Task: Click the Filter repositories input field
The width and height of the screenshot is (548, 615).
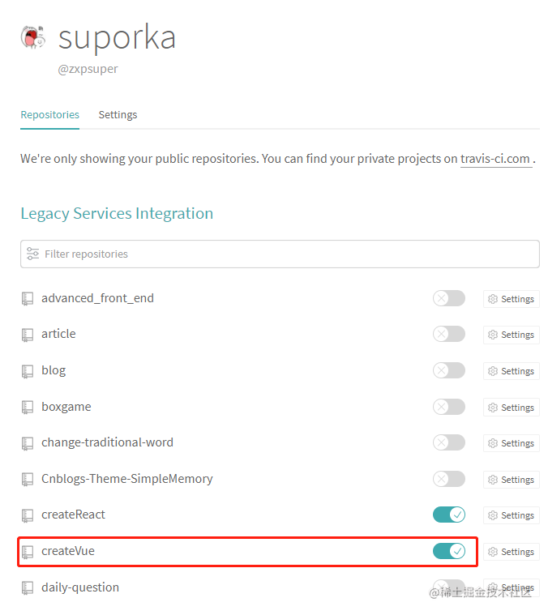Action: tap(280, 254)
